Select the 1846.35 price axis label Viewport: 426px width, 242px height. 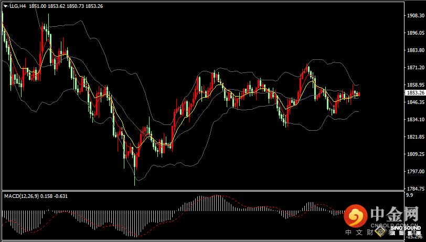coord(416,102)
